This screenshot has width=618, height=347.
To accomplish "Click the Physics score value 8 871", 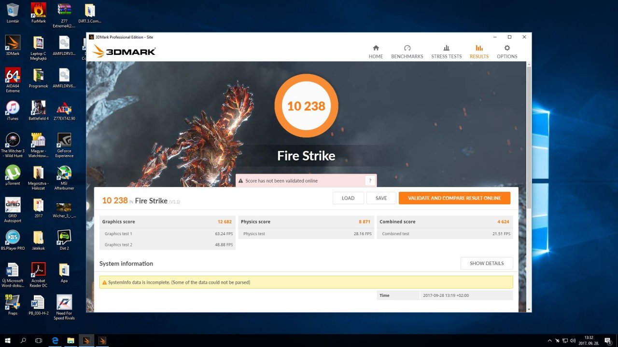I will pos(365,222).
